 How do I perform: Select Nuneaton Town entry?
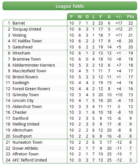click(x=27, y=142)
